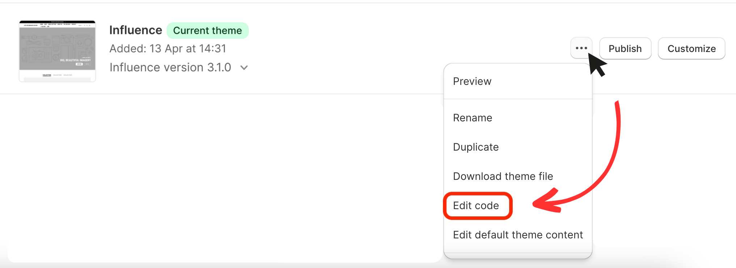The width and height of the screenshot is (736, 268).
Task: Click the Current theme badge
Action: (207, 30)
